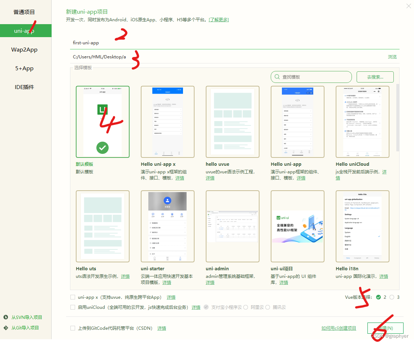Focus the 查找模板 search box
The height and width of the screenshot is (342, 414).
pos(311,77)
